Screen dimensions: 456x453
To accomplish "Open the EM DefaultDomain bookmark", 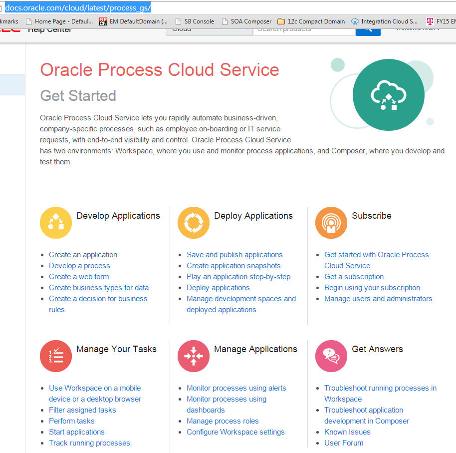I will click(134, 21).
